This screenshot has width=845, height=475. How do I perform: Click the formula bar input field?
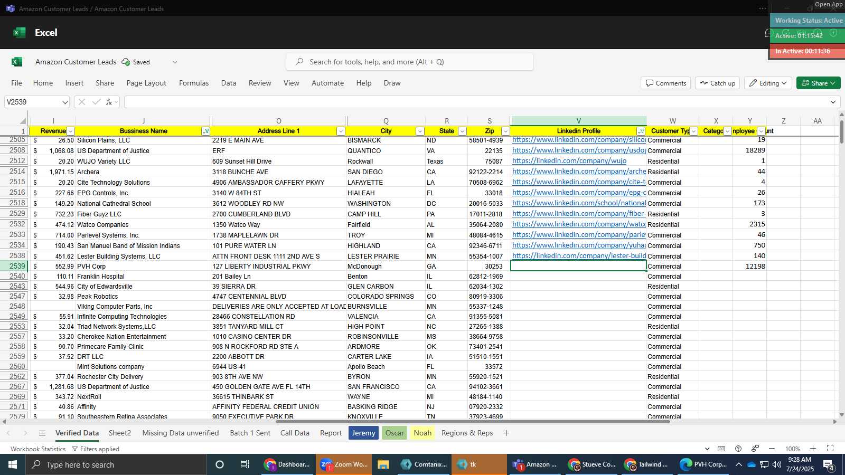[x=475, y=102]
